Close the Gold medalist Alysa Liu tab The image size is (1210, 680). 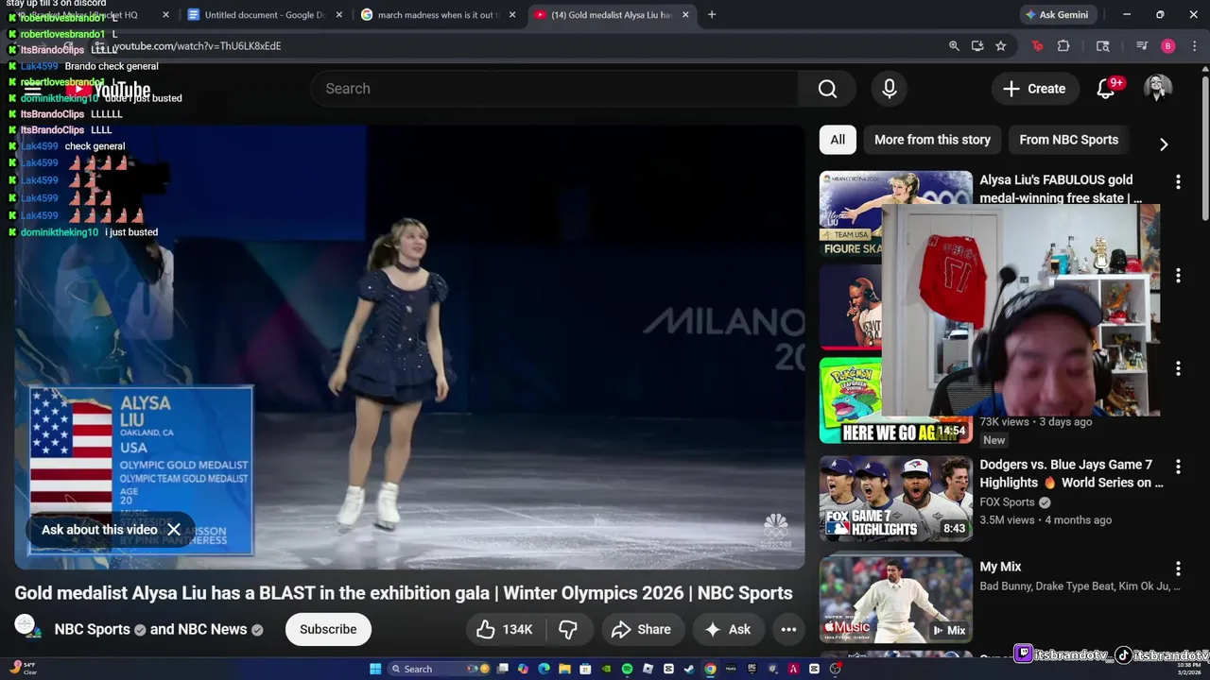(685, 15)
